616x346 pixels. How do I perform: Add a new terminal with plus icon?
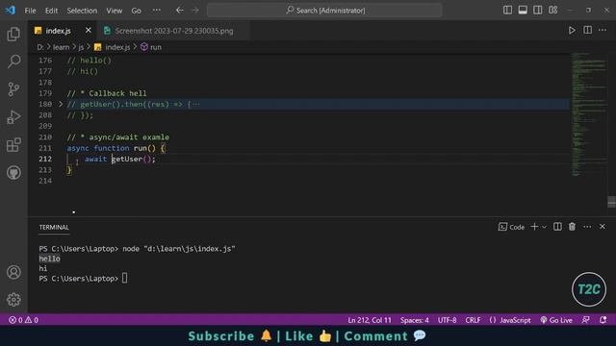(534, 227)
